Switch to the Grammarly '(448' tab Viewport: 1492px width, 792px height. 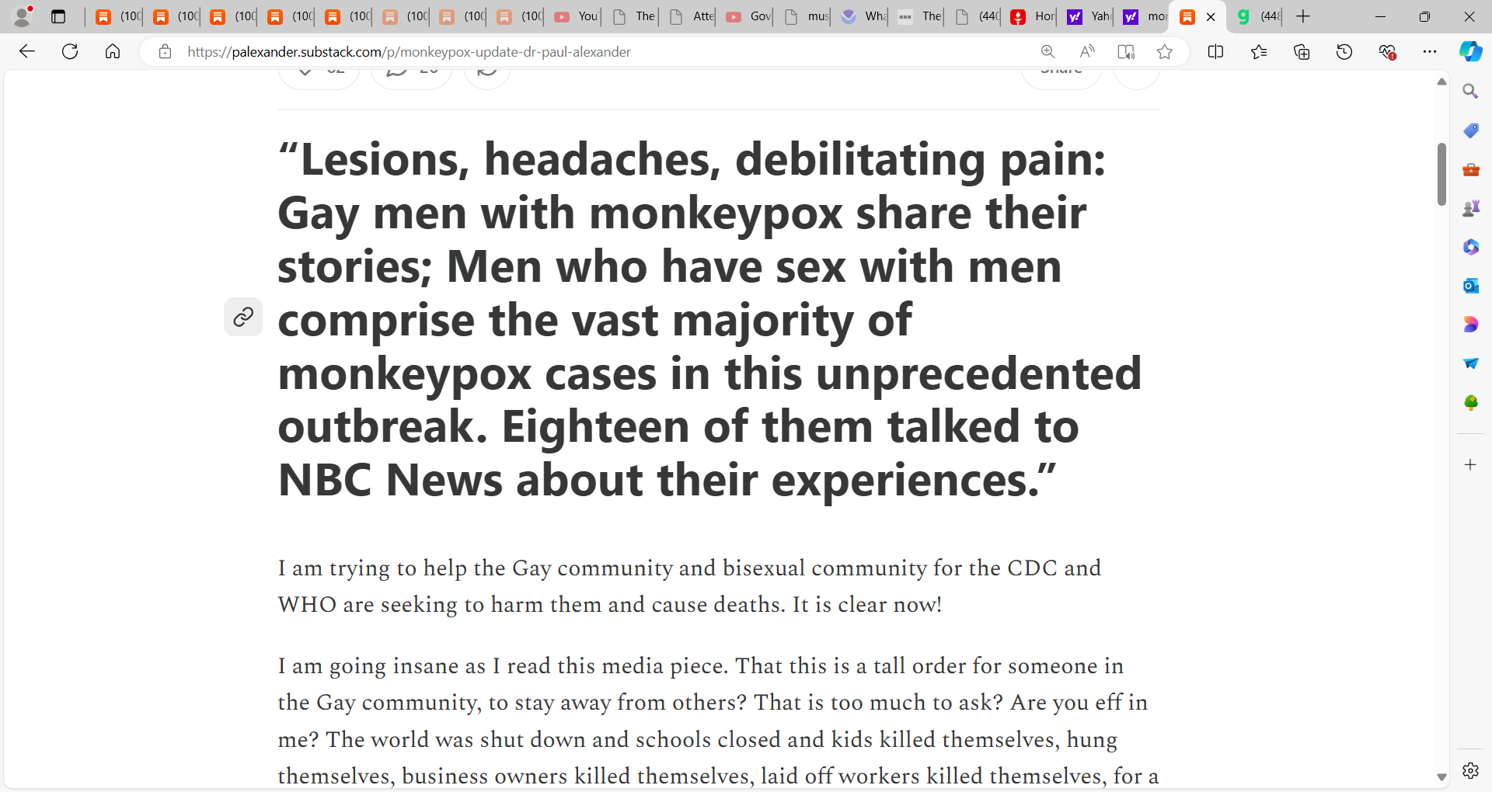tap(1257, 16)
